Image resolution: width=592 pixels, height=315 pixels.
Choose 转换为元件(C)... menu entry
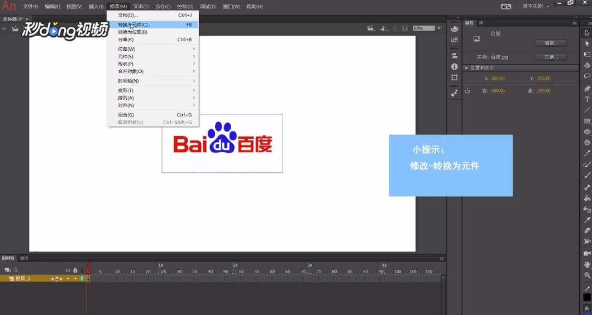click(x=152, y=25)
